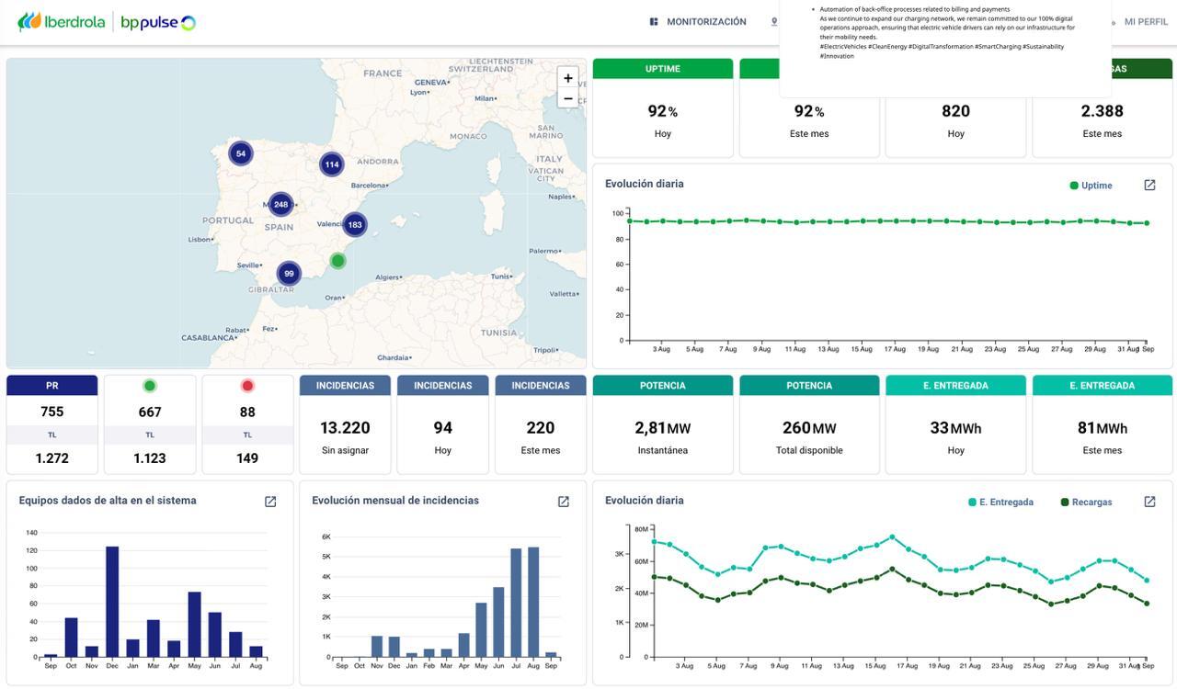Open Equipos dados de alta chart fullscreen
The height and width of the screenshot is (689, 1177).
pos(270,502)
